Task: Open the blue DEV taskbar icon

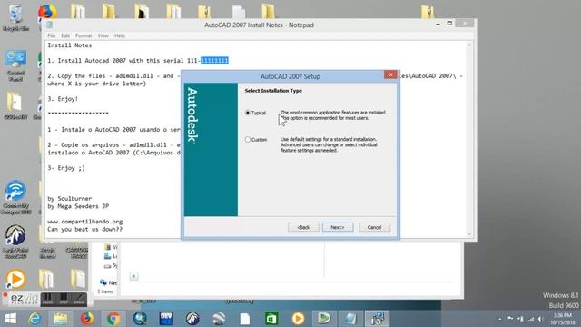Action: pyautogui.click(x=166, y=319)
